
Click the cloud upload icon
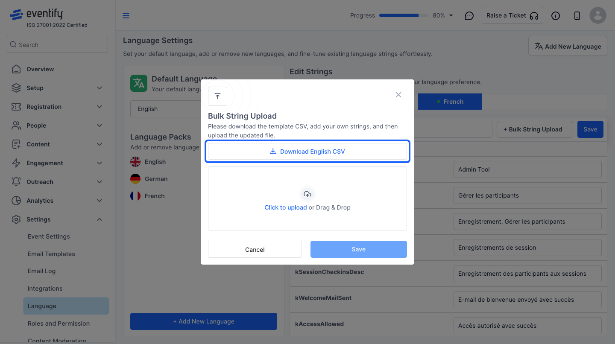click(x=307, y=194)
